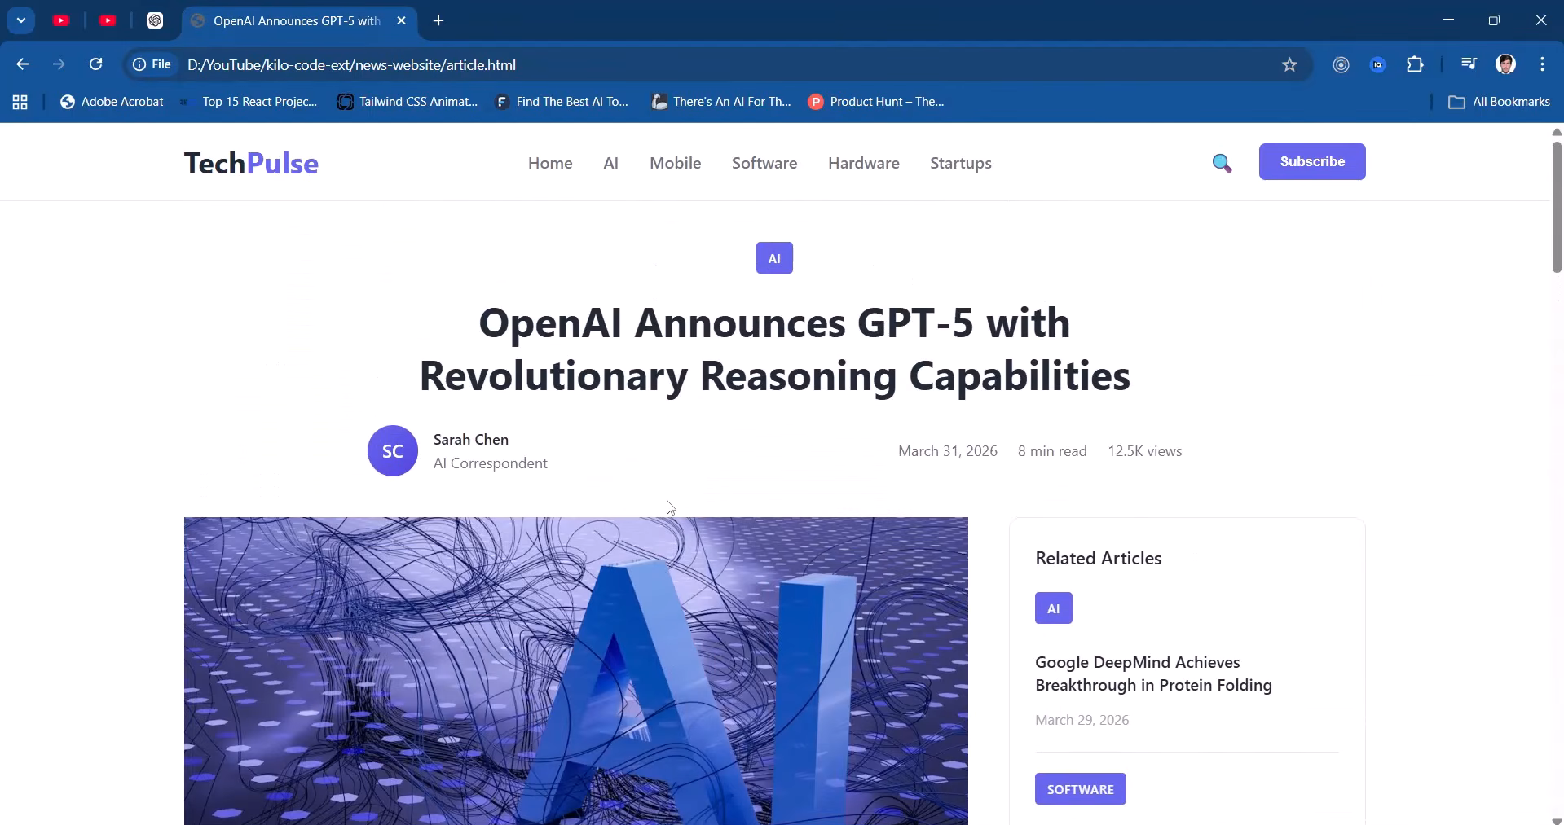Reload the page
The height and width of the screenshot is (825, 1564).
(96, 64)
